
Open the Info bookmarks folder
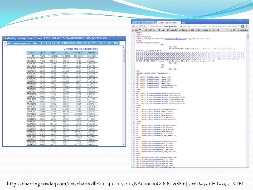(191, 30)
